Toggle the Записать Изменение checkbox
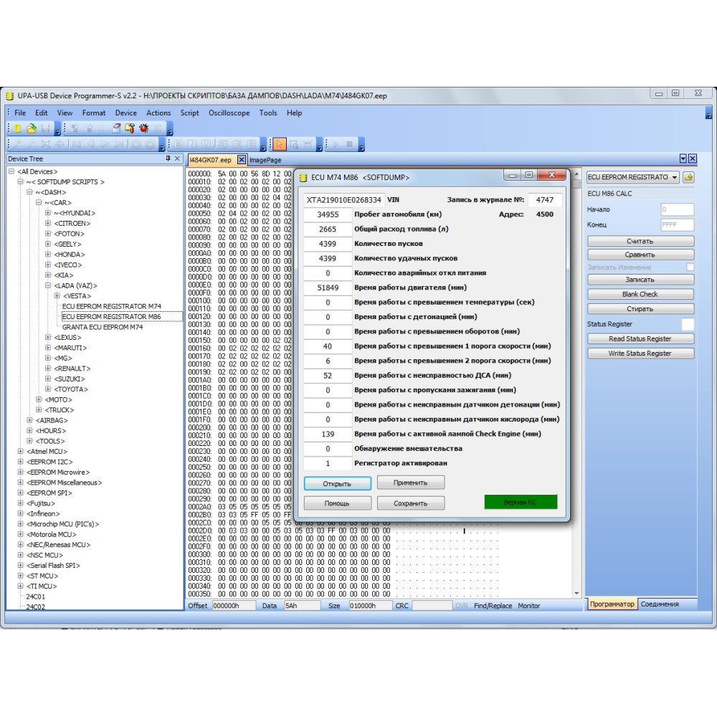The height and width of the screenshot is (717, 717). (690, 267)
